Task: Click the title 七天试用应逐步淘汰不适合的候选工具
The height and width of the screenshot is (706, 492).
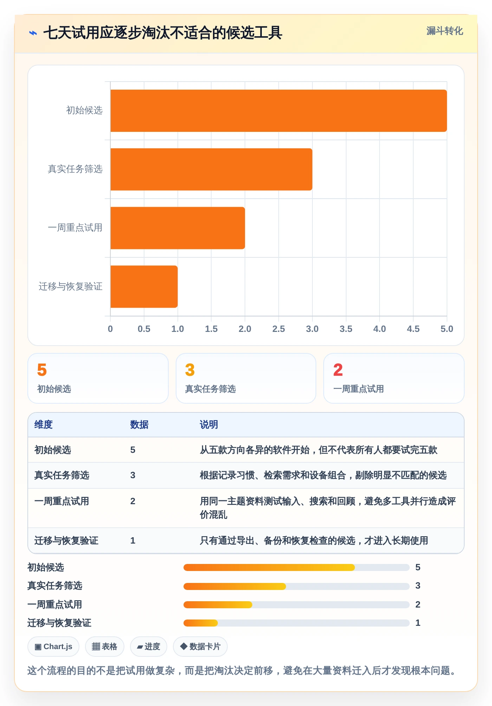Action: [163, 33]
